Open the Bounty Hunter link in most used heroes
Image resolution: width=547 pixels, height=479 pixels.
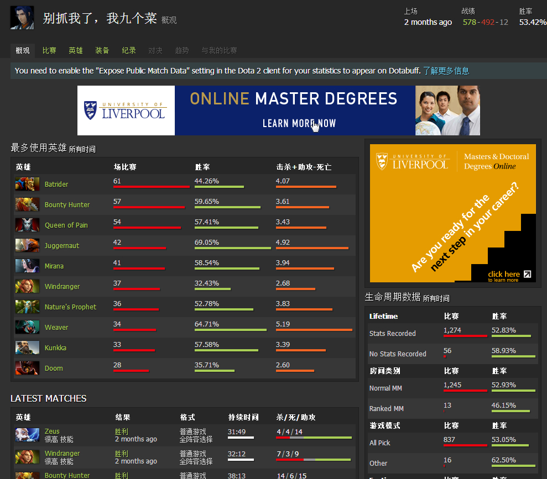click(67, 205)
